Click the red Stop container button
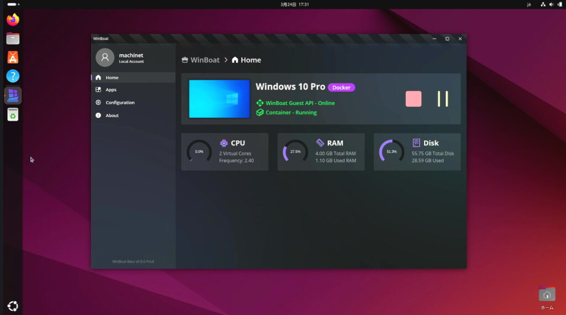Viewport: 566px width, 315px height. pos(413,99)
